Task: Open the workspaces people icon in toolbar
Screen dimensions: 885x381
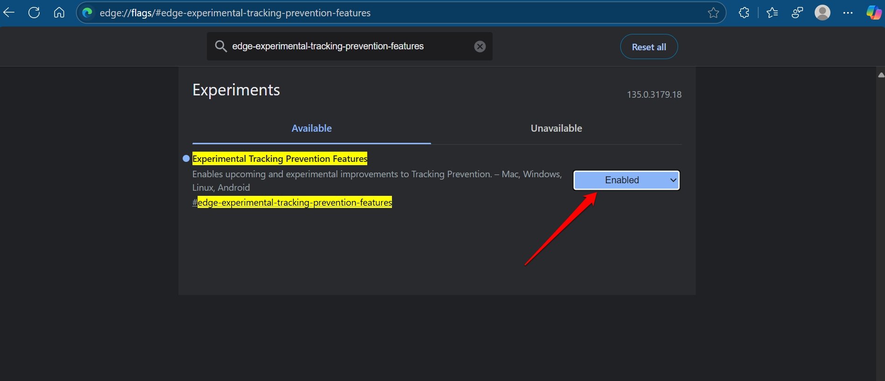Action: coord(797,13)
